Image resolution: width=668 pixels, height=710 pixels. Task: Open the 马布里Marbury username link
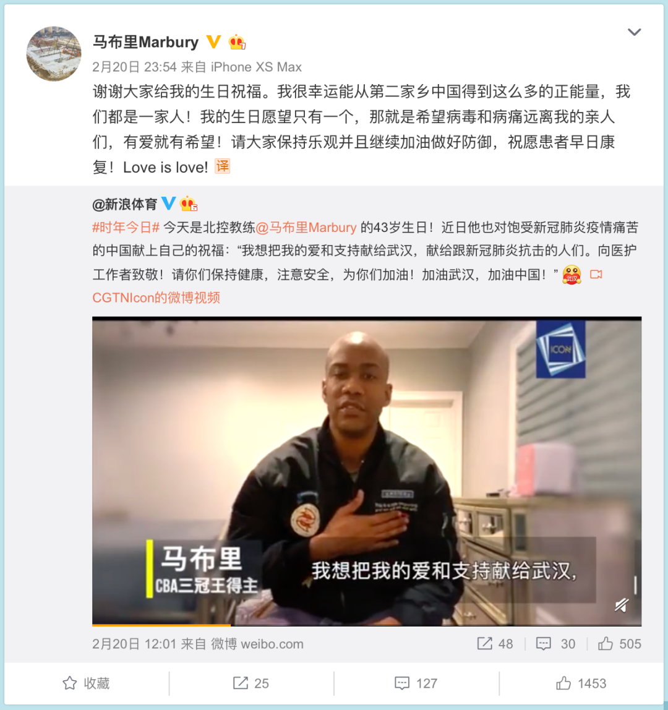coord(145,42)
